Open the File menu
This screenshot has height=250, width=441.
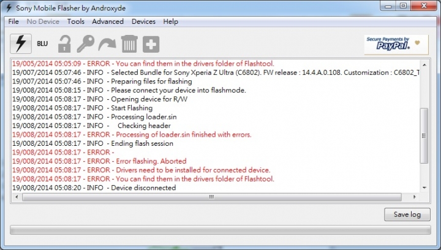click(x=13, y=21)
